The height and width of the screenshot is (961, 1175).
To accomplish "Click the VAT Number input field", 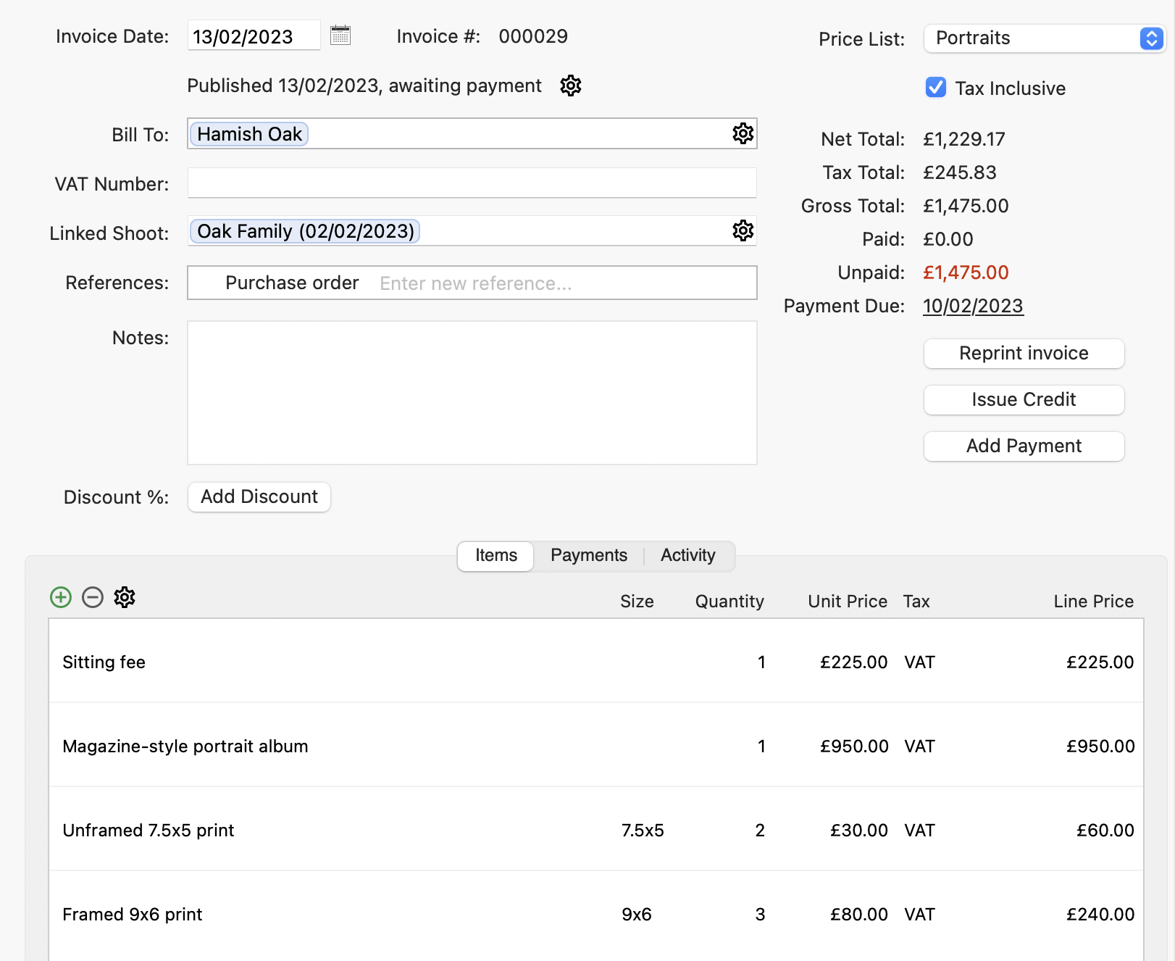I will 472,183.
